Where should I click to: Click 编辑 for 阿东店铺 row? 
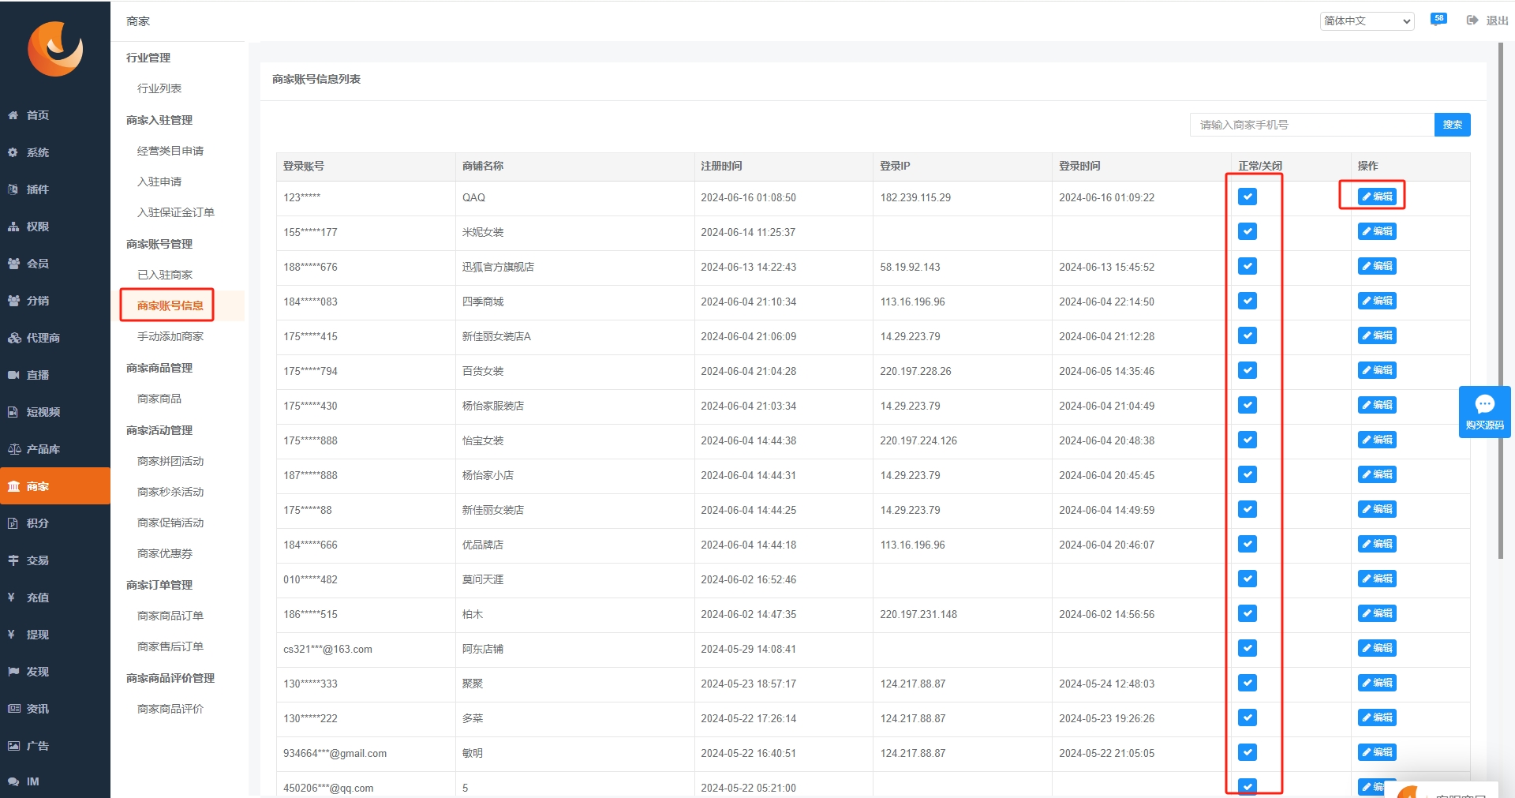point(1377,648)
